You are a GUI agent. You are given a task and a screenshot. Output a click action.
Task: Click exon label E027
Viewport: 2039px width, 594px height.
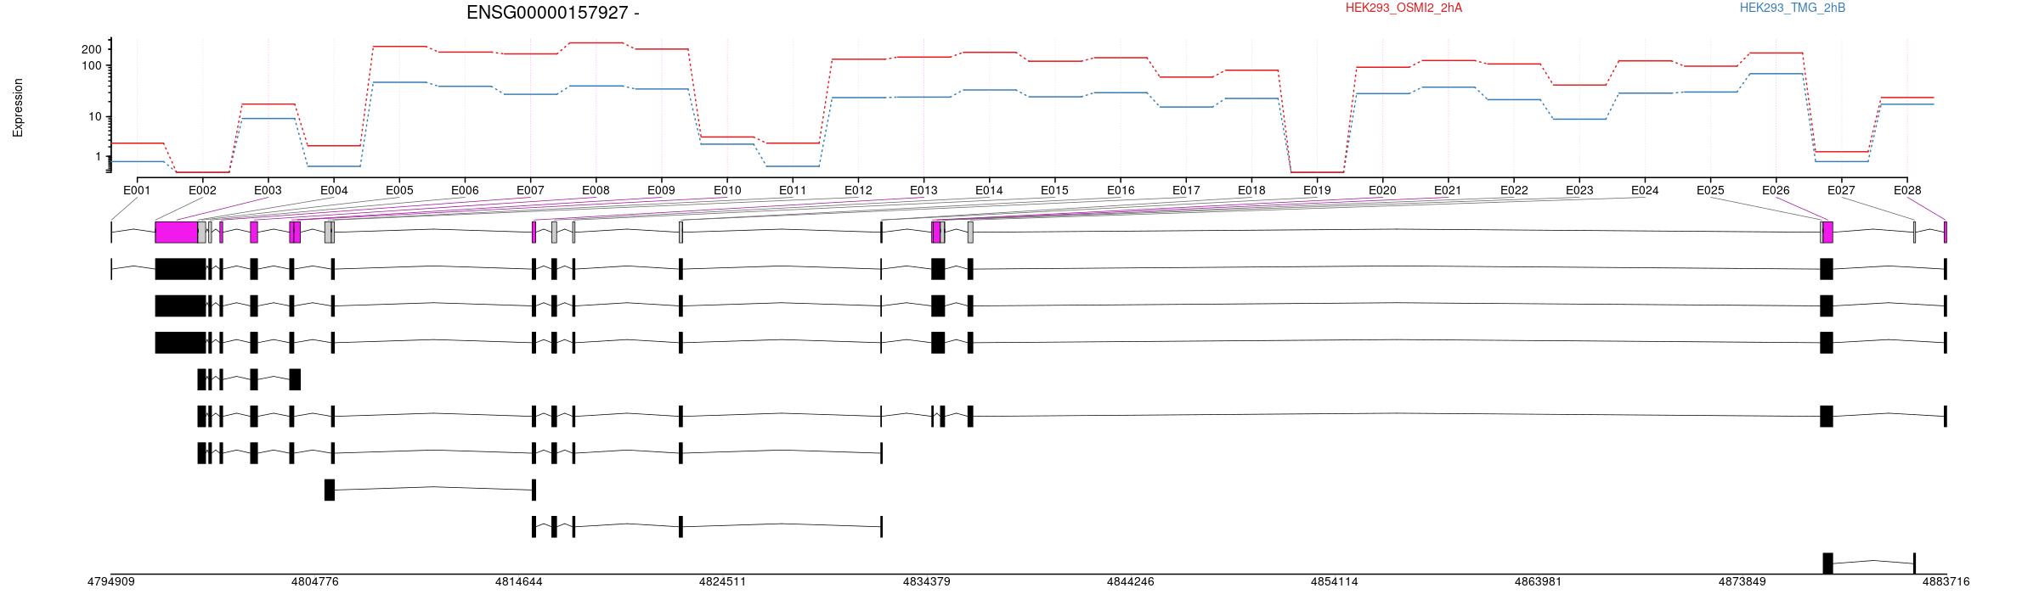1841,190
